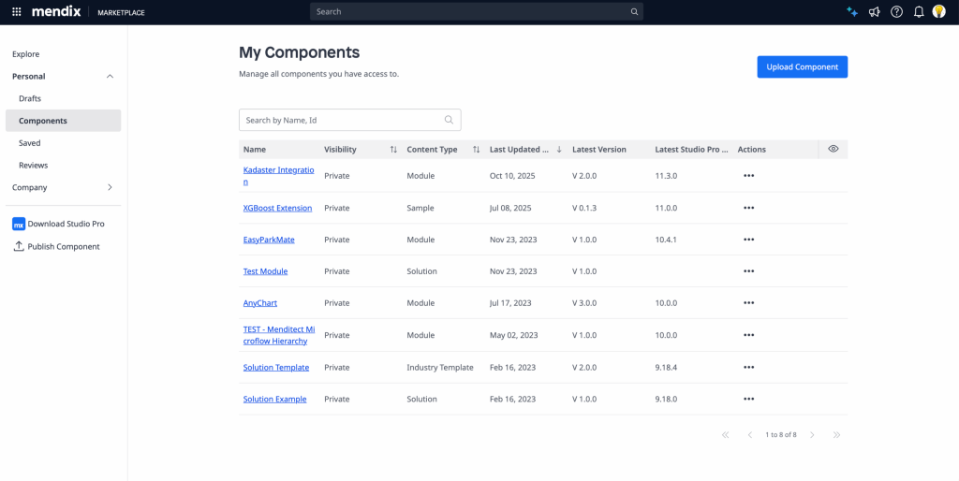
Task: Click the Upload Component button
Action: click(x=802, y=66)
